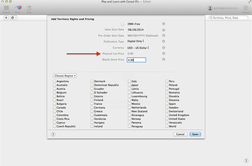Click the Territory, Price, Date search field
This screenshot has width=252, height=166.
coord(228,18)
